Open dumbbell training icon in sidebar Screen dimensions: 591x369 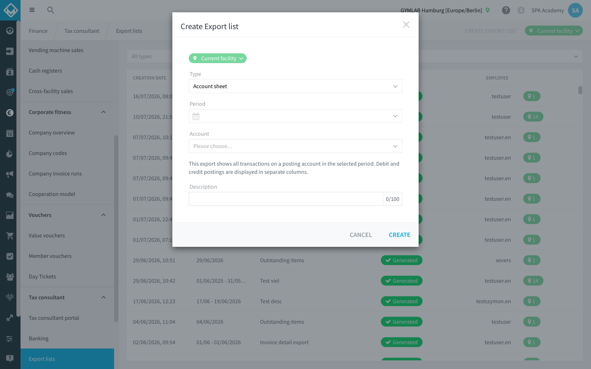click(10, 318)
